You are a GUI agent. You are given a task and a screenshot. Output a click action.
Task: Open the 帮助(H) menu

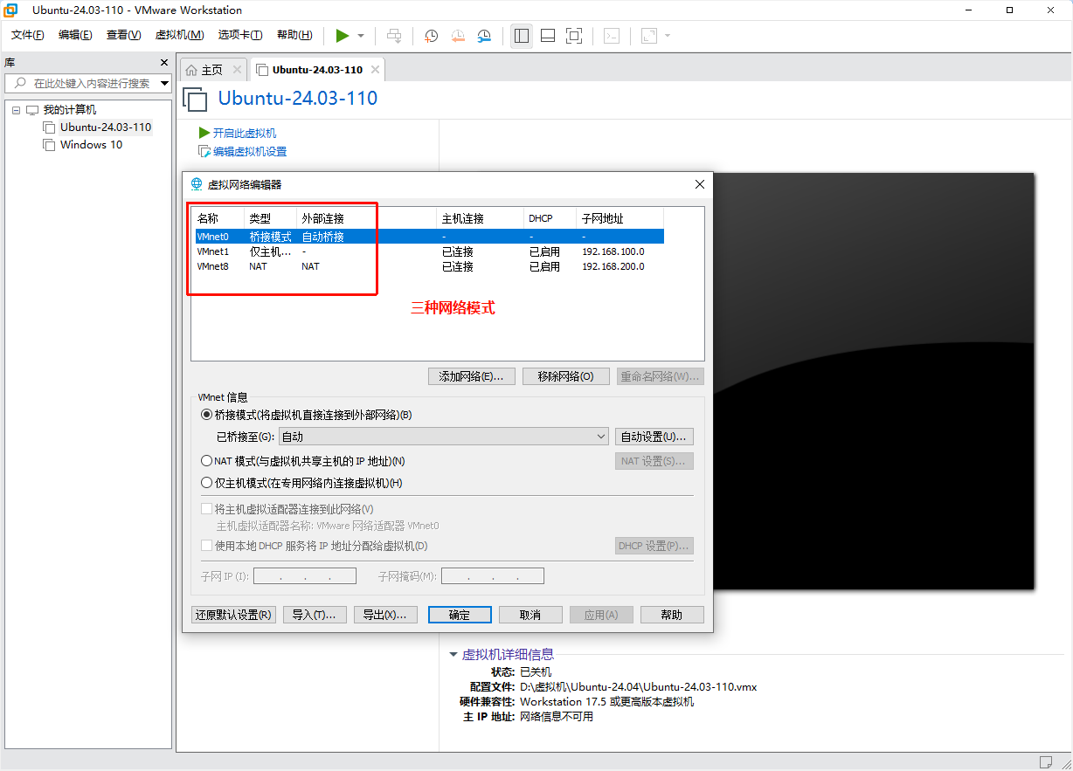[294, 35]
